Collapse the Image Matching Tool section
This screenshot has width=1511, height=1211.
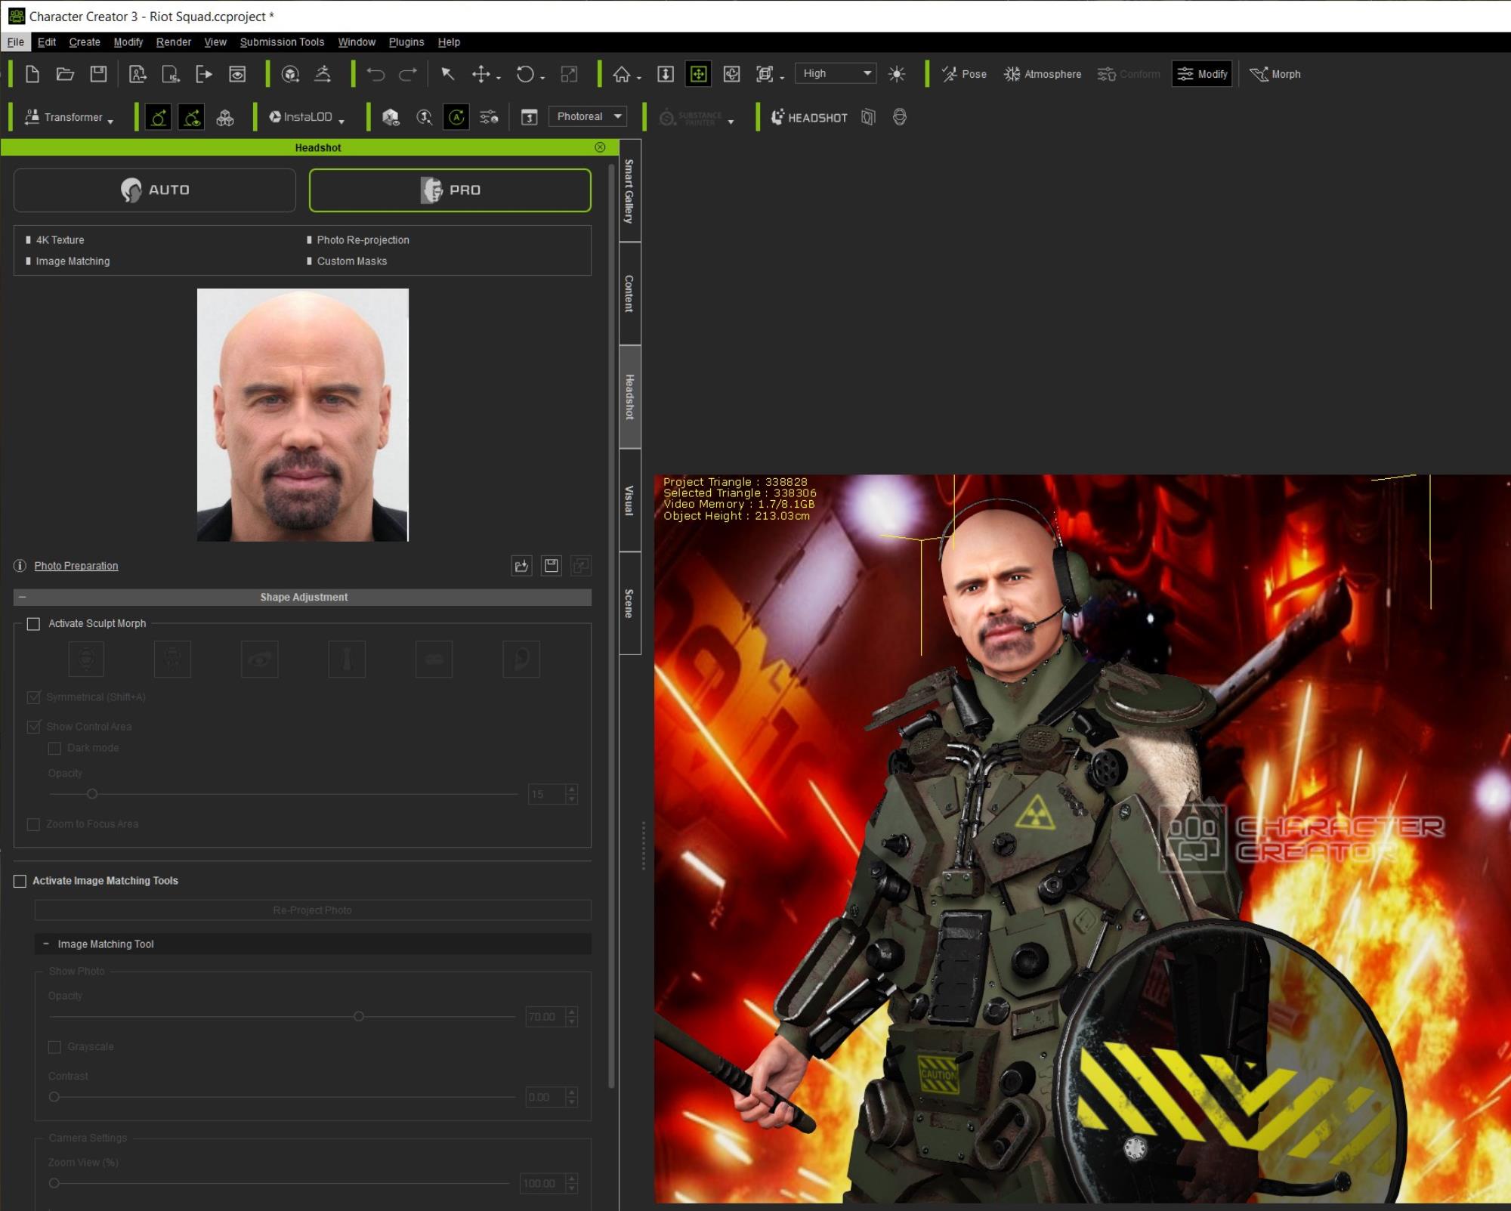pyautogui.click(x=46, y=944)
